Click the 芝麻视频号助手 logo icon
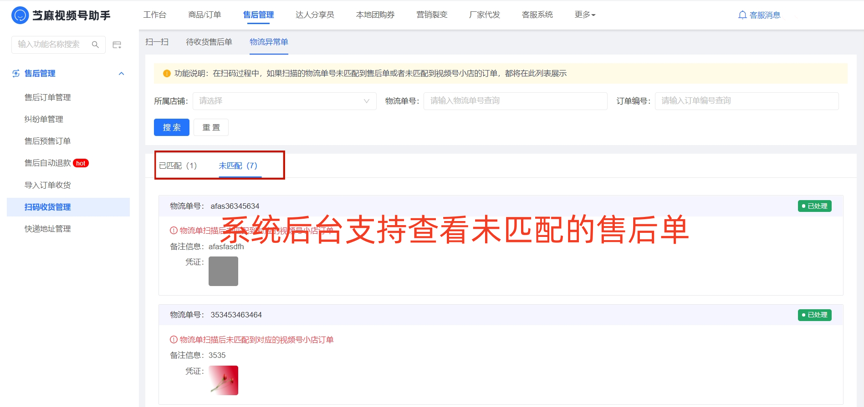 pos(20,15)
